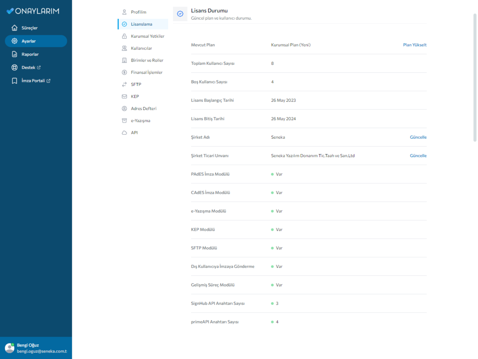478x359 pixels.
Task: Click the İmza Portalı bookmark icon
Action: tap(14, 81)
